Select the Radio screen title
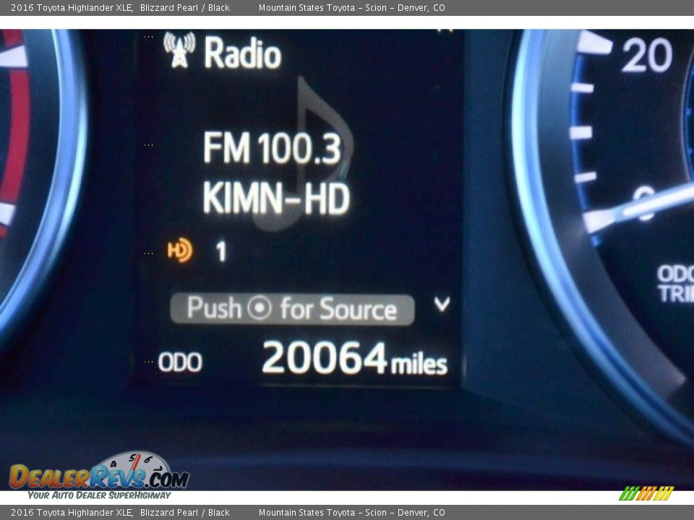The image size is (694, 520). coord(242,53)
